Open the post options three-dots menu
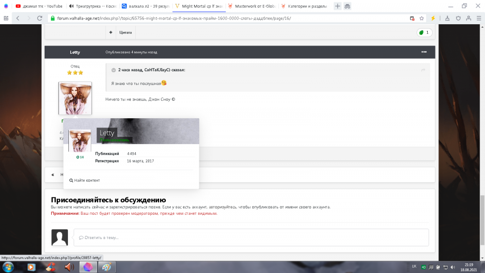 tap(424, 52)
